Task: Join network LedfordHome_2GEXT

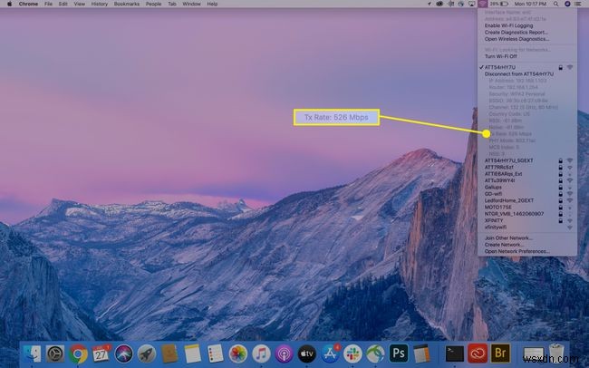Action: [x=527, y=200]
